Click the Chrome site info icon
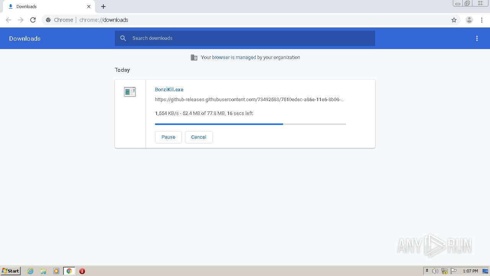Image resolution: width=490 pixels, height=276 pixels. point(48,20)
